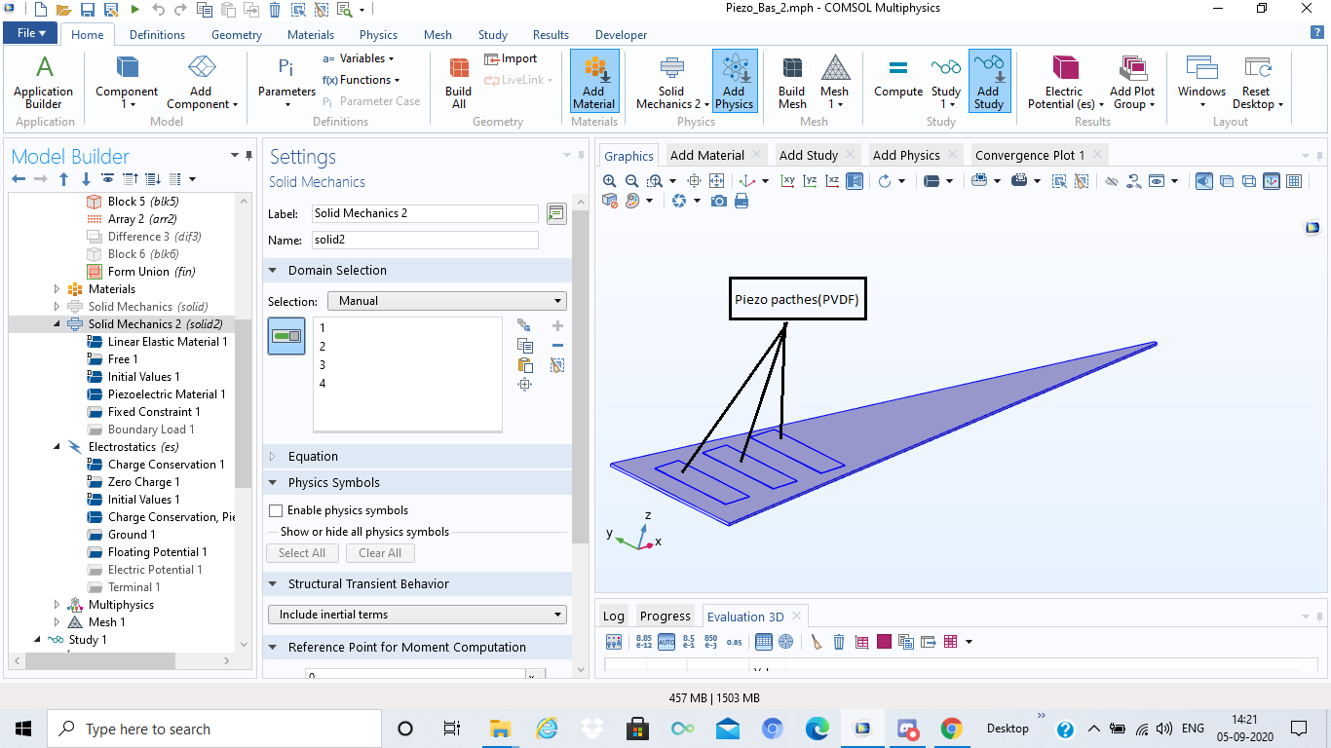Screen dimensions: 1331x748
Task: Switch to the XY view
Action: [788, 181]
